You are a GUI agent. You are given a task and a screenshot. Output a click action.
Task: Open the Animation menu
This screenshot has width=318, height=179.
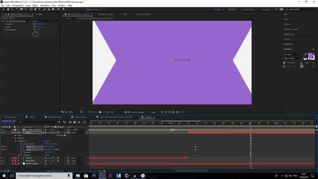coord(45,5)
